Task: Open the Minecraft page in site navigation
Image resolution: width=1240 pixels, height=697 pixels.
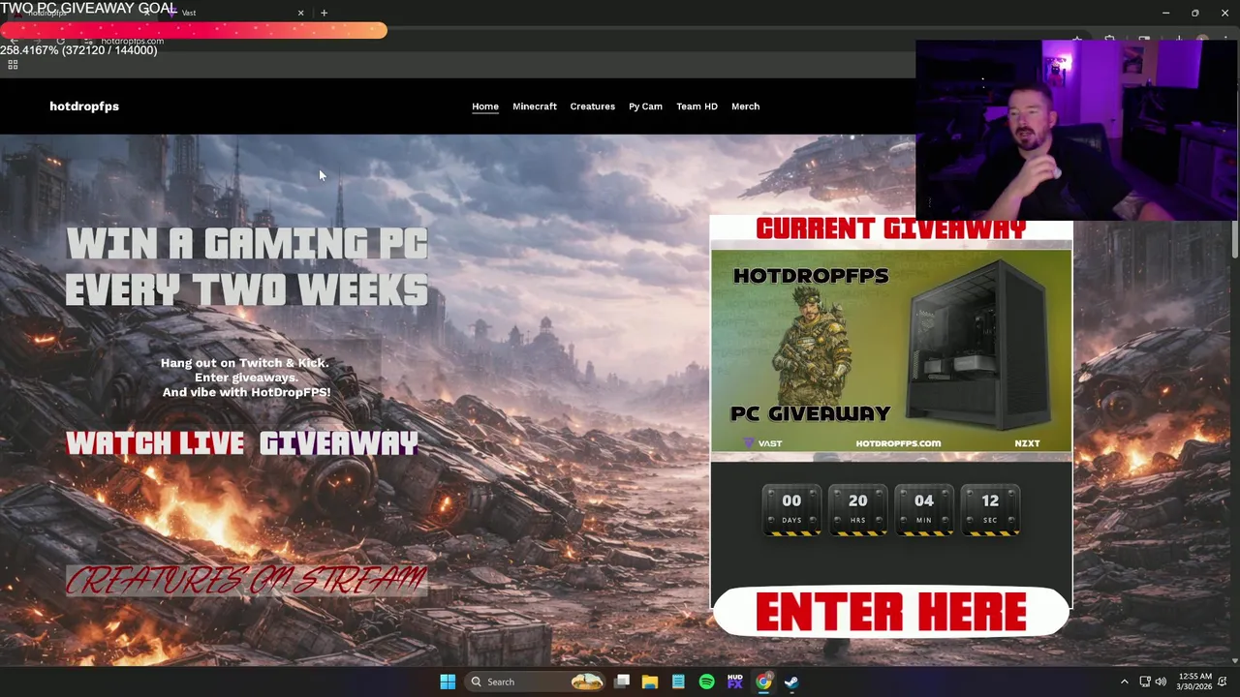Action: coord(535,106)
